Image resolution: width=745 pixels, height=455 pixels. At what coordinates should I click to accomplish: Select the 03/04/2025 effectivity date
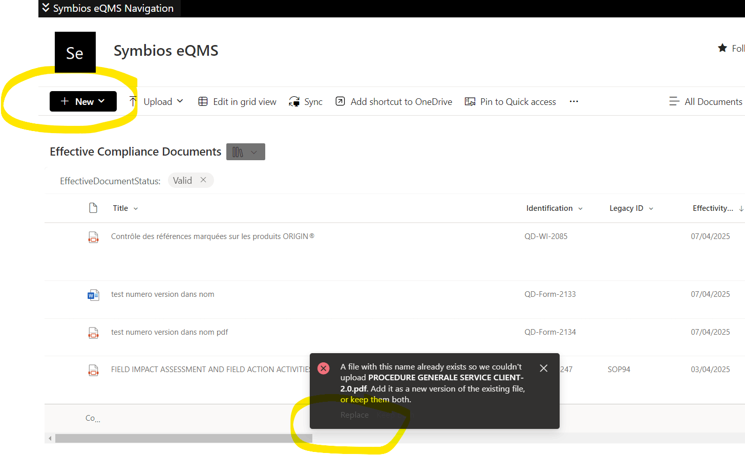[x=710, y=370]
